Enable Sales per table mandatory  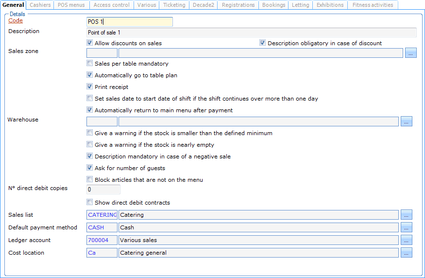point(90,64)
